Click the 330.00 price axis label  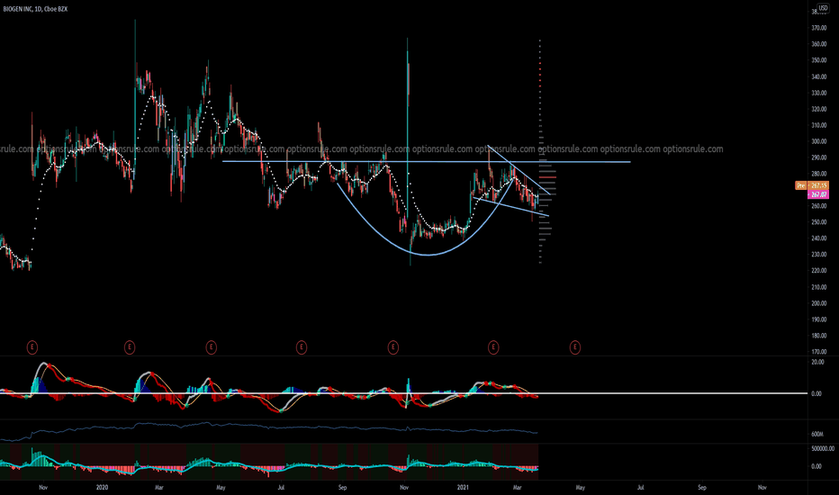(x=819, y=93)
